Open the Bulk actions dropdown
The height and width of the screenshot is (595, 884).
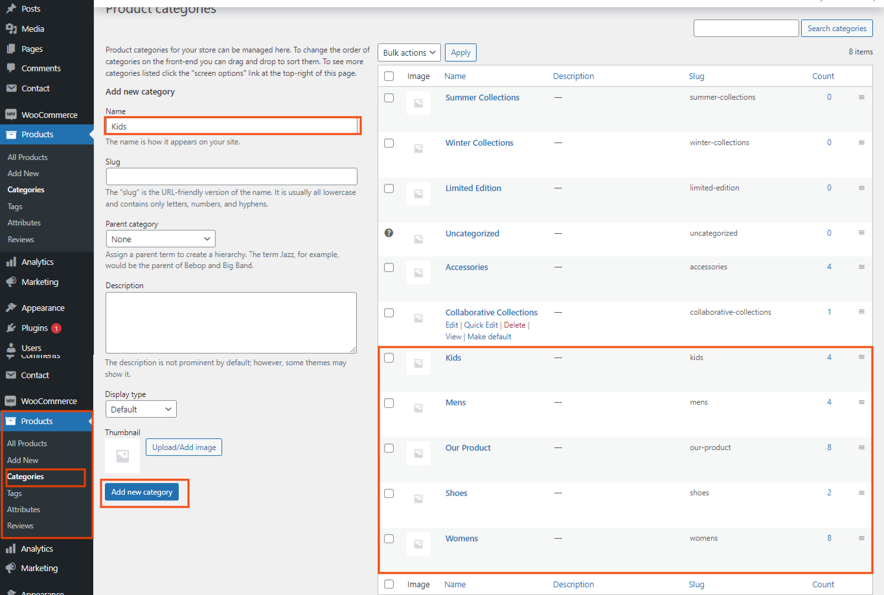409,52
